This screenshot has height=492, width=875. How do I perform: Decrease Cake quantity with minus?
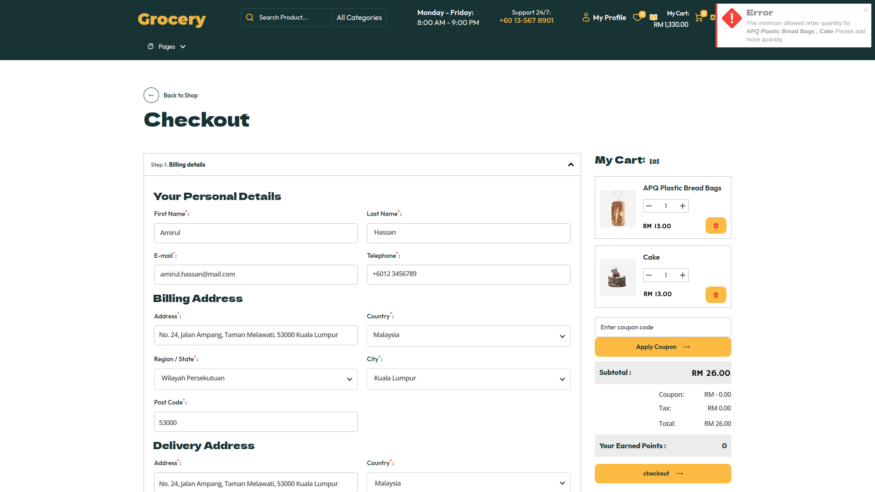(x=649, y=275)
